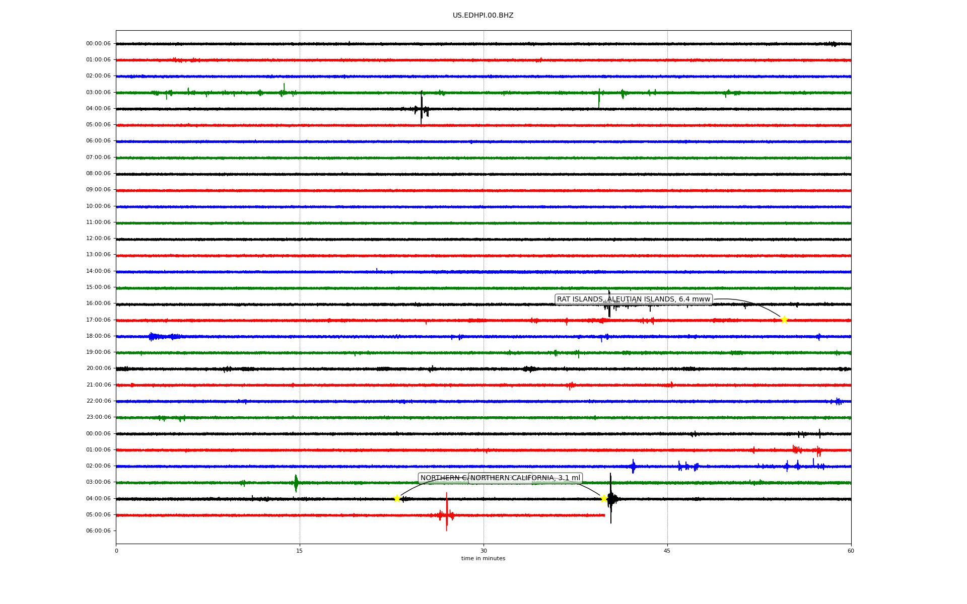
Task: Select the Rat Islands 6.4 mww annotation label
Action: coord(633,299)
